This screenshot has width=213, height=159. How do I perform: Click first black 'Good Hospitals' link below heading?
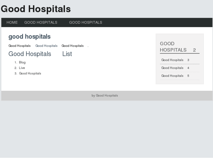pos(19,46)
